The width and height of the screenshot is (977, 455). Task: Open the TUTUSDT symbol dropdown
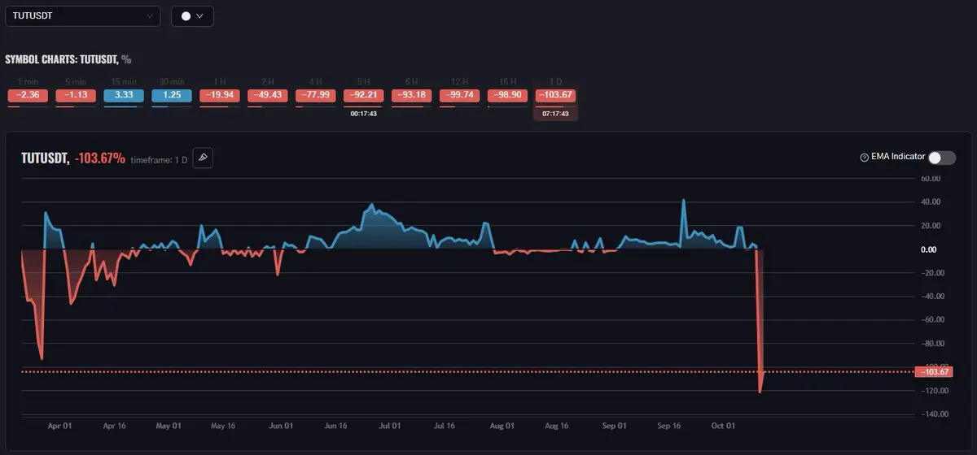click(83, 15)
